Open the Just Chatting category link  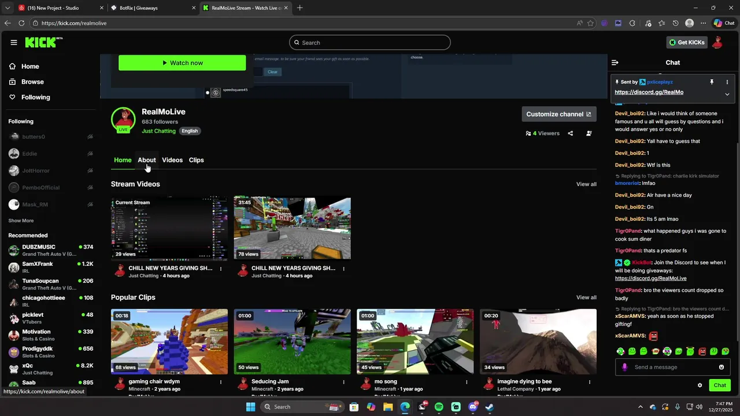tap(158, 131)
